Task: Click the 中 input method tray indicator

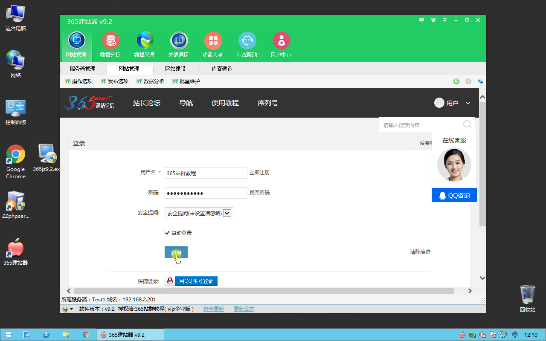Action: (x=515, y=335)
